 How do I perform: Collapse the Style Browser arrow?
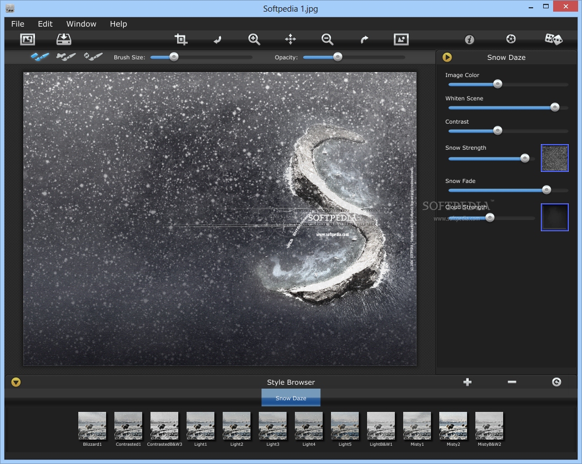click(x=16, y=382)
